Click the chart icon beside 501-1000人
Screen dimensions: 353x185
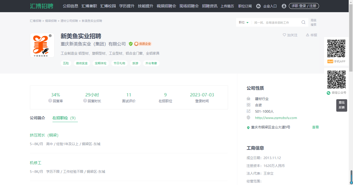point(248,111)
